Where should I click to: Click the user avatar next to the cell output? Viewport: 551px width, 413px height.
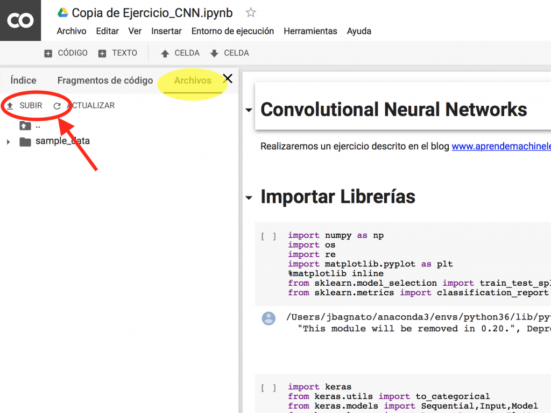(269, 318)
